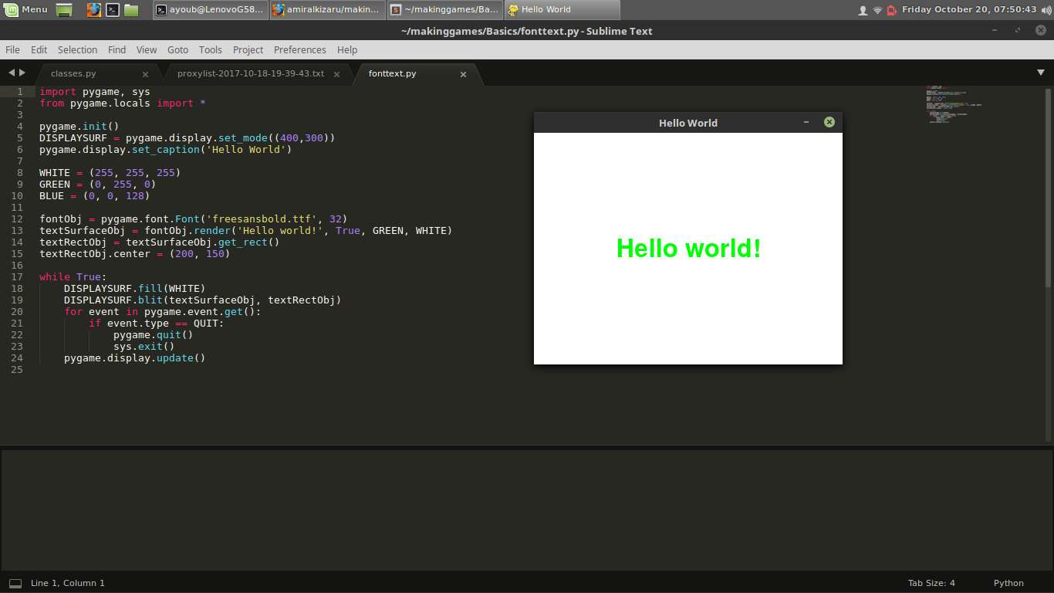Open the Selection menu
Screen dimensions: 1054x593
77,49
